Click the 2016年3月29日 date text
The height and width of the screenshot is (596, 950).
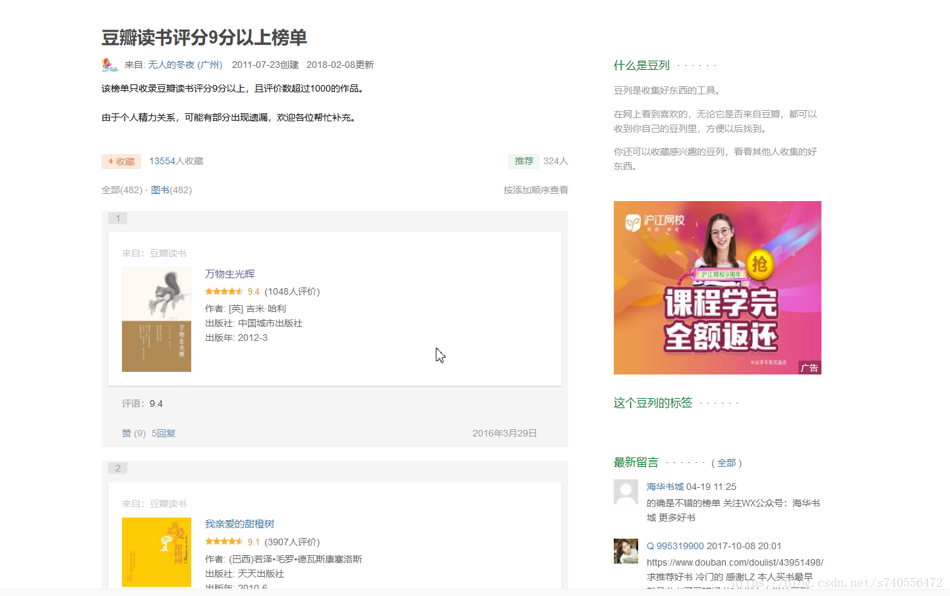click(504, 433)
